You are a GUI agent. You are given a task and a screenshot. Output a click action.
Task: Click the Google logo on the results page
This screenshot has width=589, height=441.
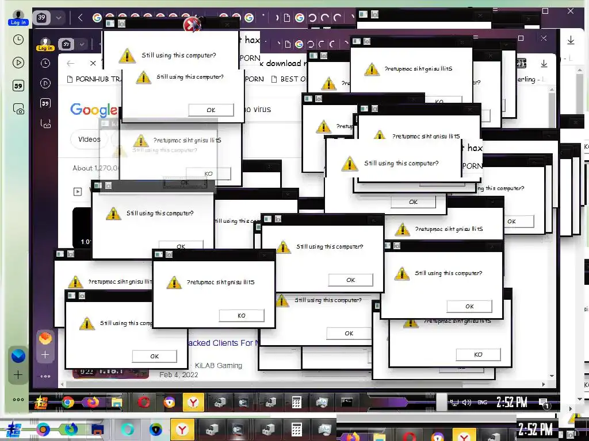94,109
